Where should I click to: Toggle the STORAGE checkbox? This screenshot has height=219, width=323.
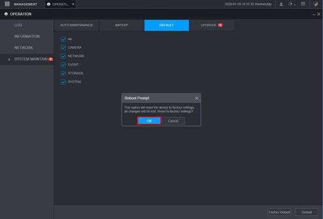click(x=63, y=73)
